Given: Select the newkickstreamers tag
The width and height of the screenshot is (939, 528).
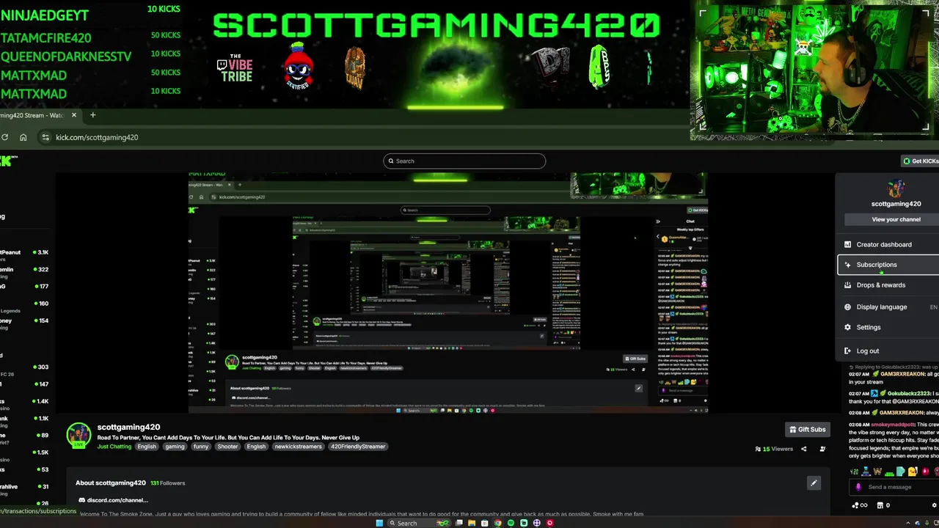Looking at the screenshot, I should coord(299,447).
